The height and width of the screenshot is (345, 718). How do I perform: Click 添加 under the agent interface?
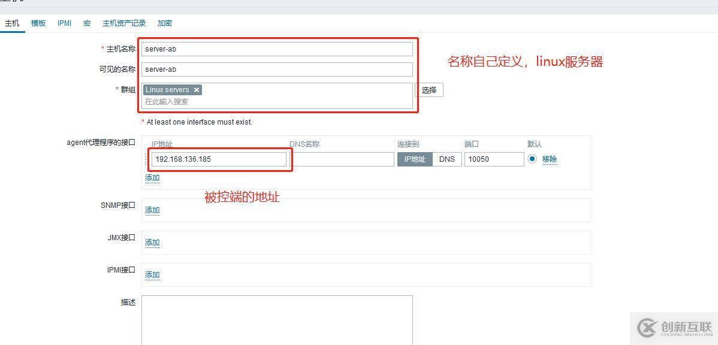[152, 178]
